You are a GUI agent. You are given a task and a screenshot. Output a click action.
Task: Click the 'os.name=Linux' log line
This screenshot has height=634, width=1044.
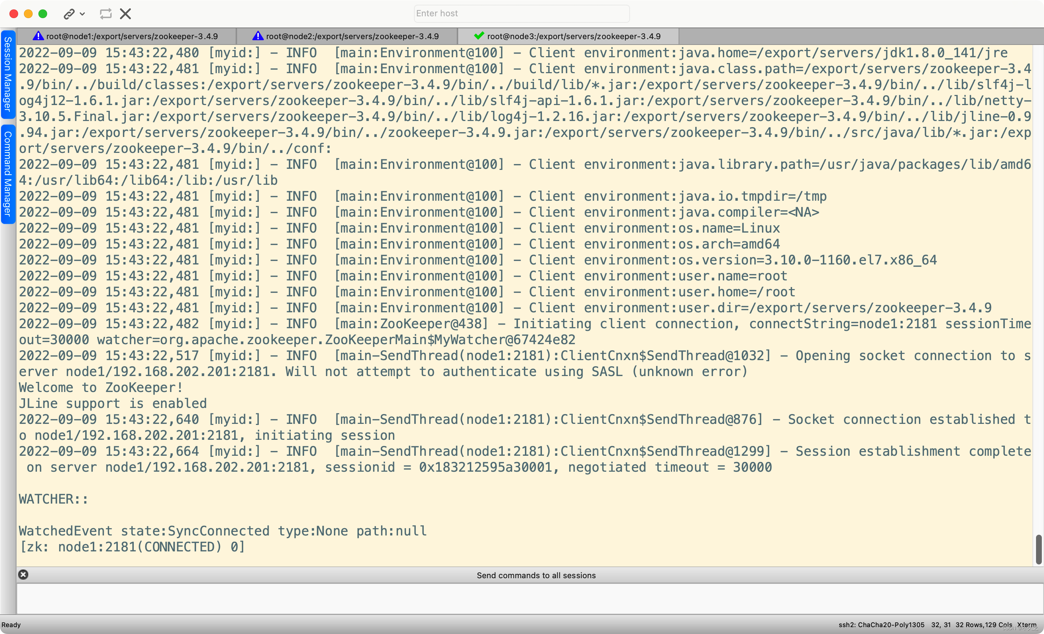pyautogui.click(x=399, y=228)
